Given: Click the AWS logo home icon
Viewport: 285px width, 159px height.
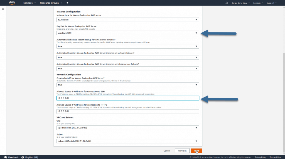Looking at the screenshot, I should [12, 3].
